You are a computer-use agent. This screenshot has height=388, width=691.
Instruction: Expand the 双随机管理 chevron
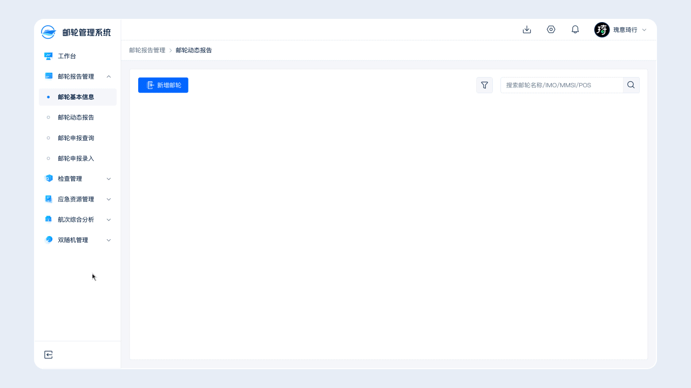point(109,240)
